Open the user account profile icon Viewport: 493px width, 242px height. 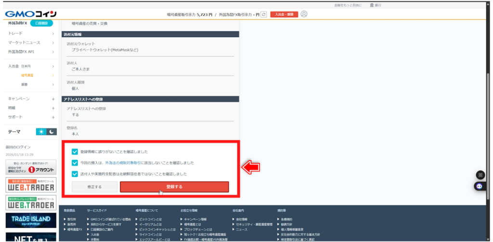304,14
